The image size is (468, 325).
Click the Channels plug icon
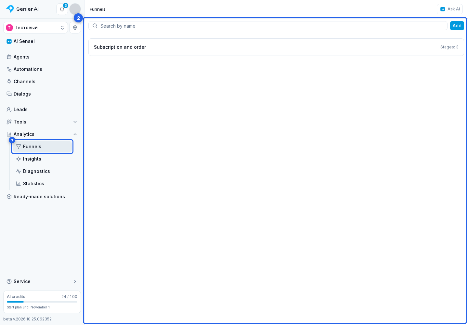click(x=9, y=82)
